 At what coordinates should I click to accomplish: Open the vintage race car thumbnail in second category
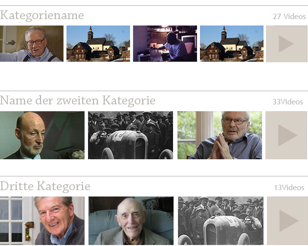tap(131, 135)
